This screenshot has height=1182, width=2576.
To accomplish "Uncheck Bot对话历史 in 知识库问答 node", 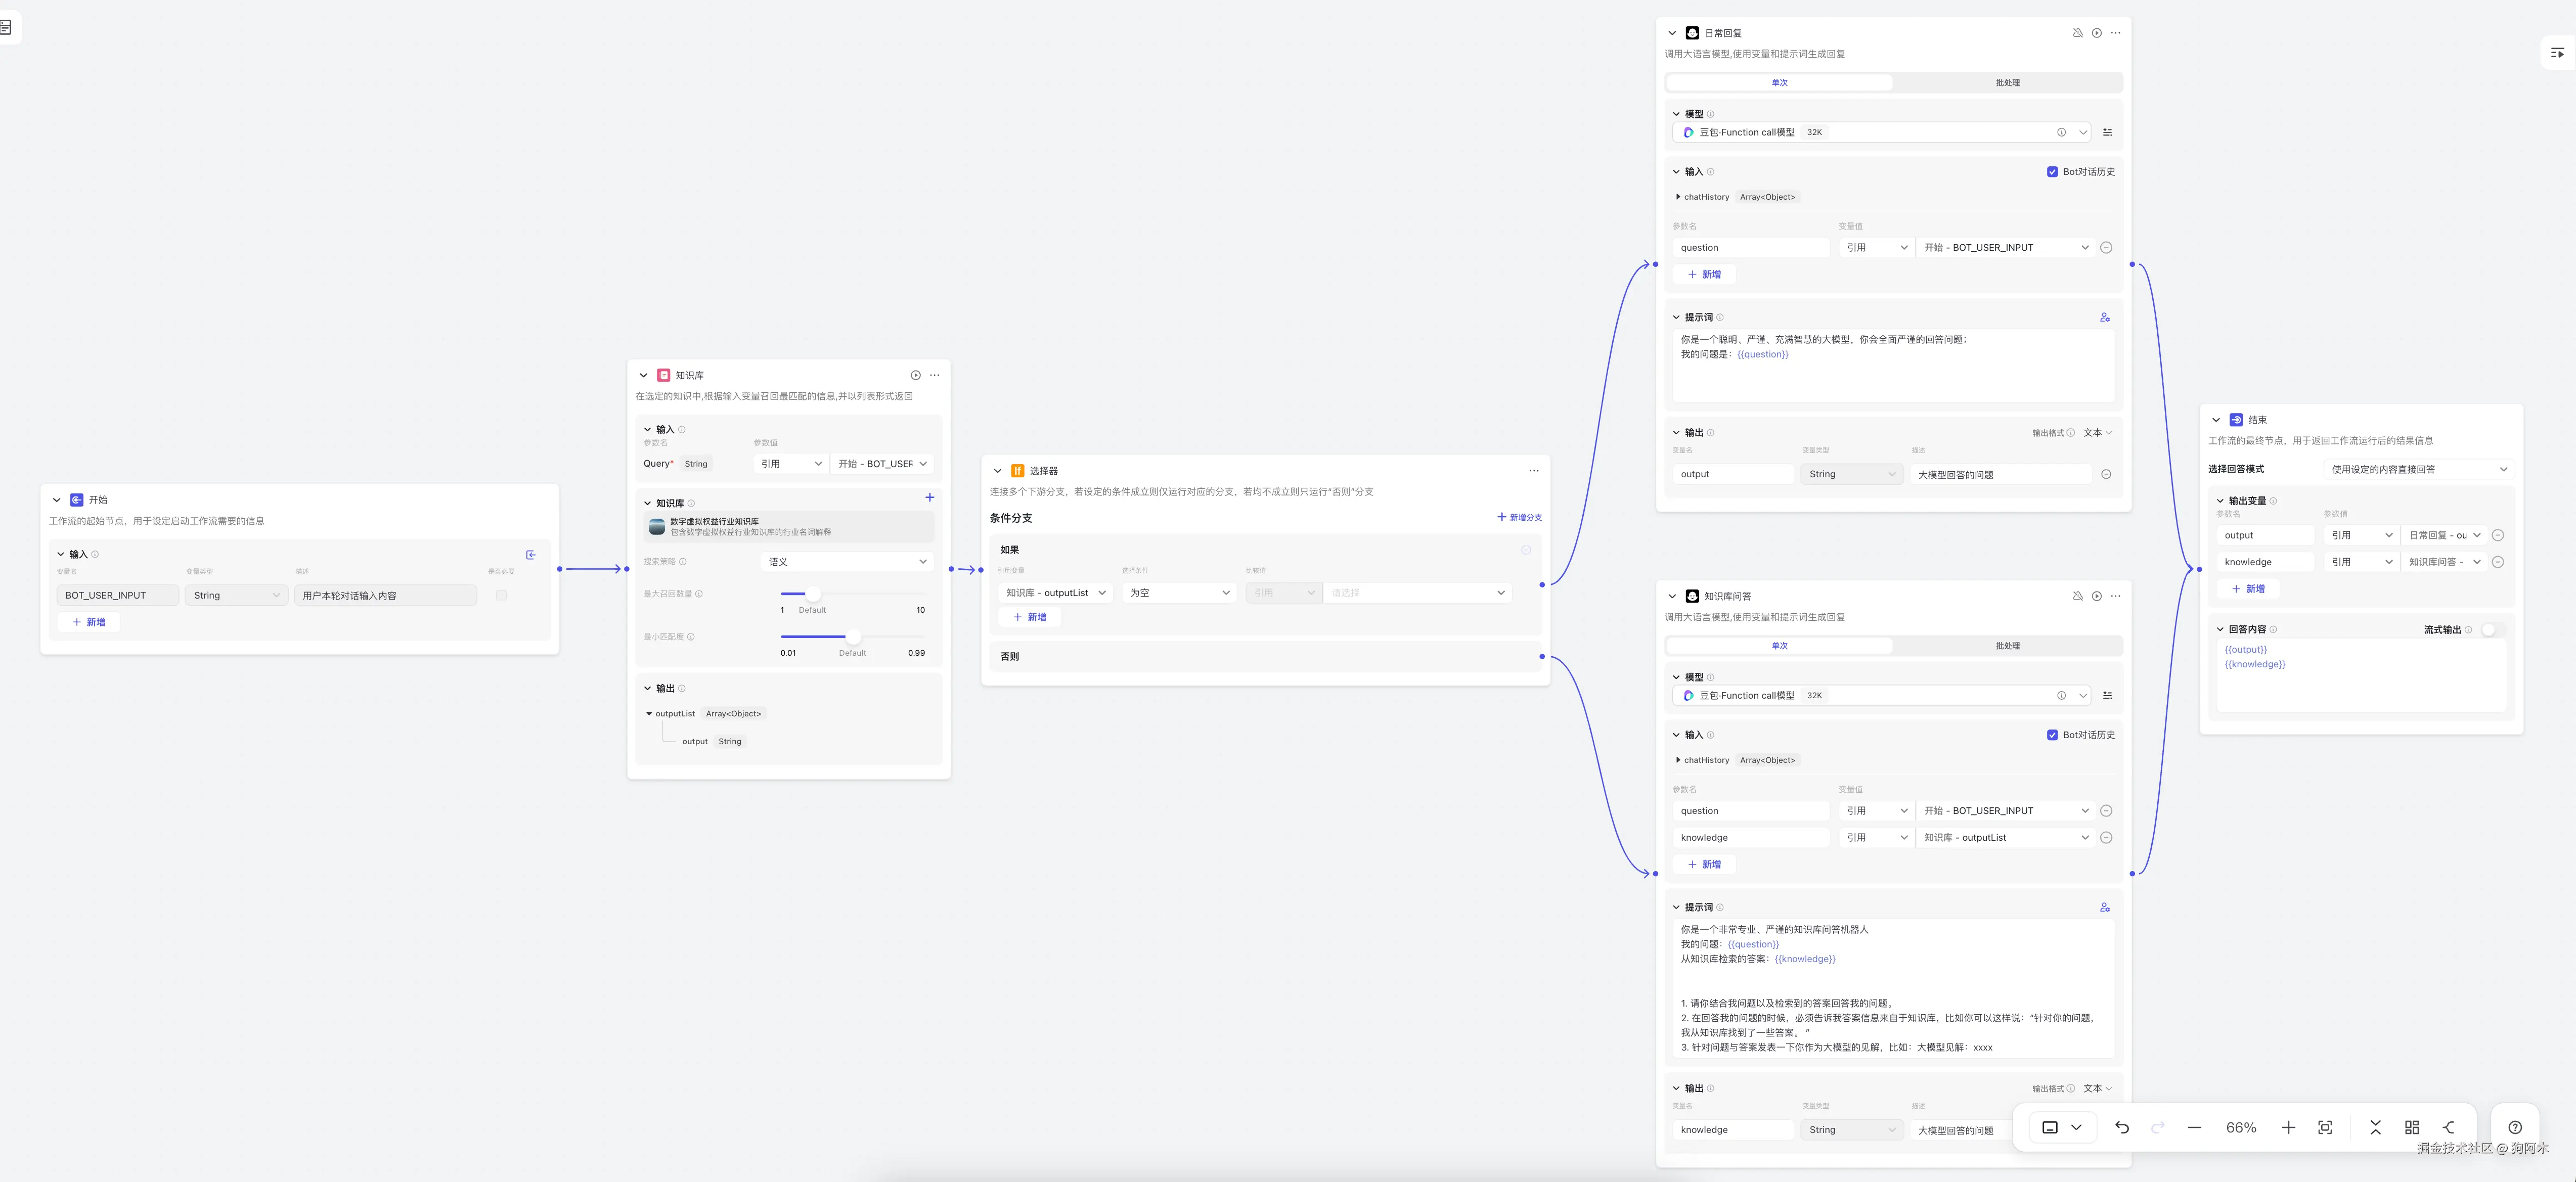I will point(2052,735).
